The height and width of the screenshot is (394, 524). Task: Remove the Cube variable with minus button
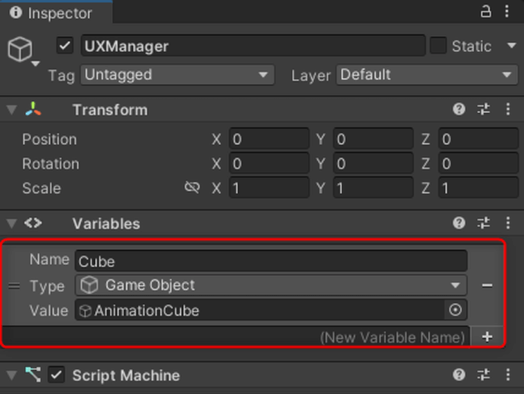(x=486, y=286)
